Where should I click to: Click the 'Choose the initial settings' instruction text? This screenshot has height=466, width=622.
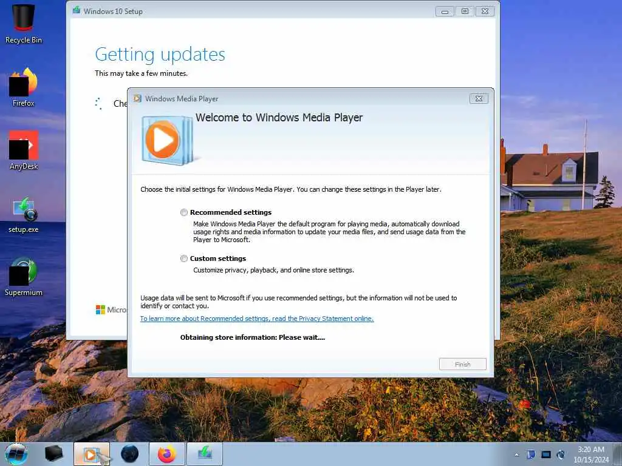tap(291, 189)
